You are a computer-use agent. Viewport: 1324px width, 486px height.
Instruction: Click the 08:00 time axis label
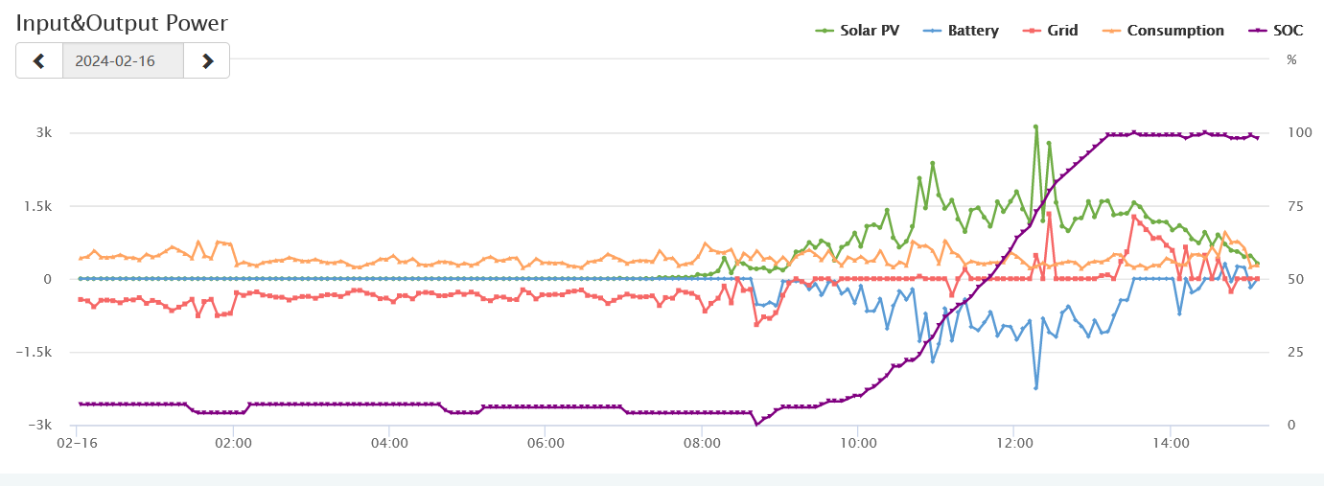coord(702,443)
